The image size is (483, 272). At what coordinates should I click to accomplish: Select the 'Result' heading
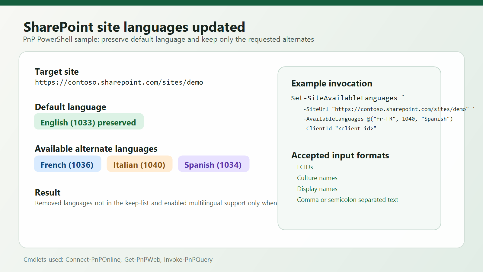[x=48, y=193]
